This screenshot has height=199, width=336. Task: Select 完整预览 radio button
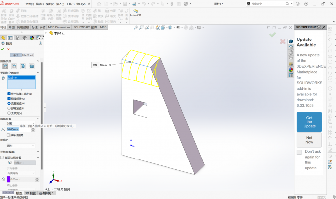[9, 103]
